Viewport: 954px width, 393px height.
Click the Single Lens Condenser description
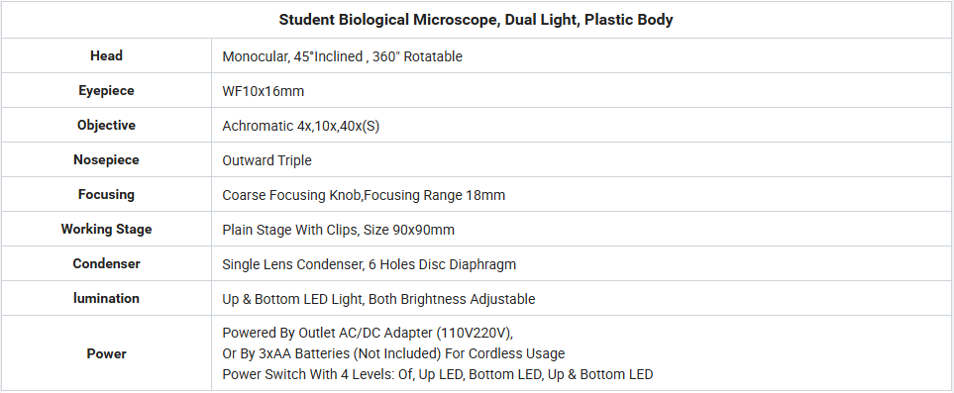click(x=370, y=264)
